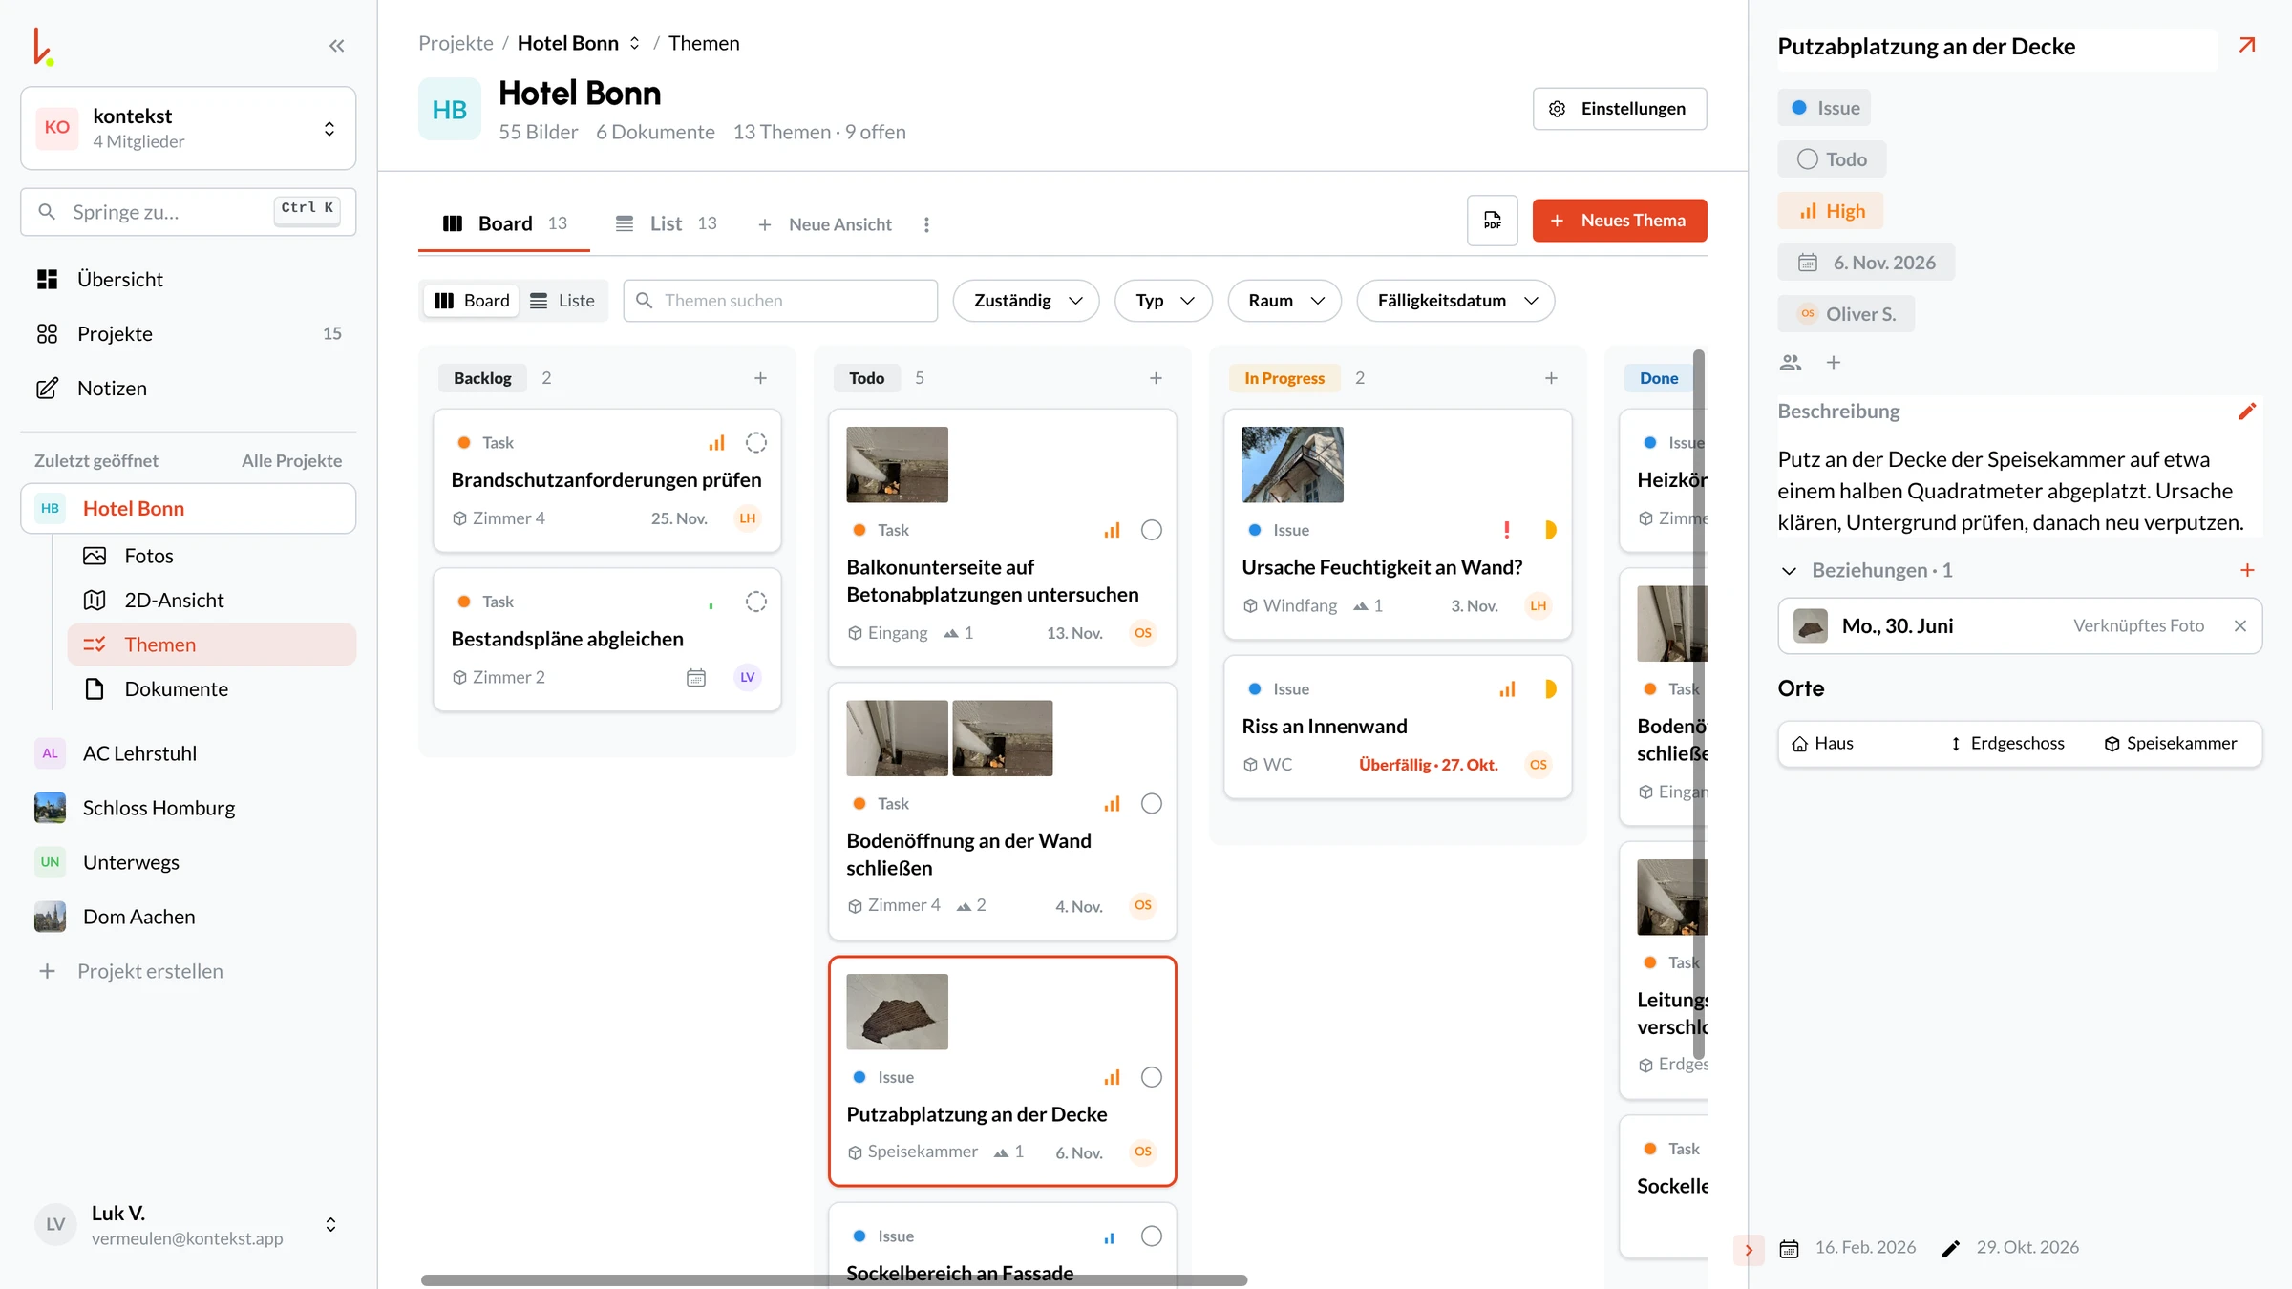The height and width of the screenshot is (1289, 2292).
Task: Collapse the sidebar with double-chevron icon
Action: coord(336,46)
